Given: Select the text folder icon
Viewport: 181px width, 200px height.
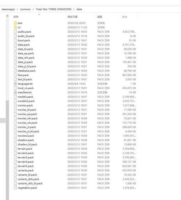Looking at the screenshot, I should [15, 23].
